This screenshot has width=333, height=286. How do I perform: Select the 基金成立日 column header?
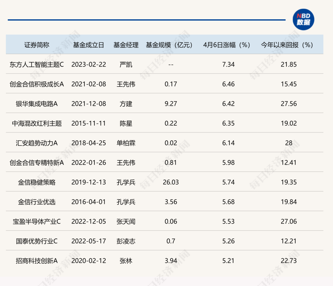click(89, 45)
